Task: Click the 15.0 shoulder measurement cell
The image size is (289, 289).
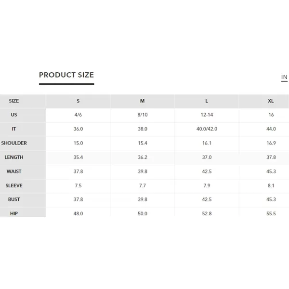Action: click(79, 143)
